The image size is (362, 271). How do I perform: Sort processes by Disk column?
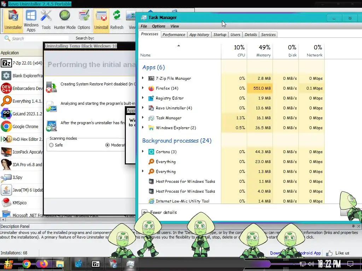(286, 51)
